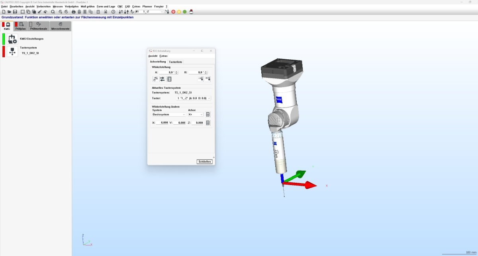Click the New file icon in toolbar

[4, 12]
